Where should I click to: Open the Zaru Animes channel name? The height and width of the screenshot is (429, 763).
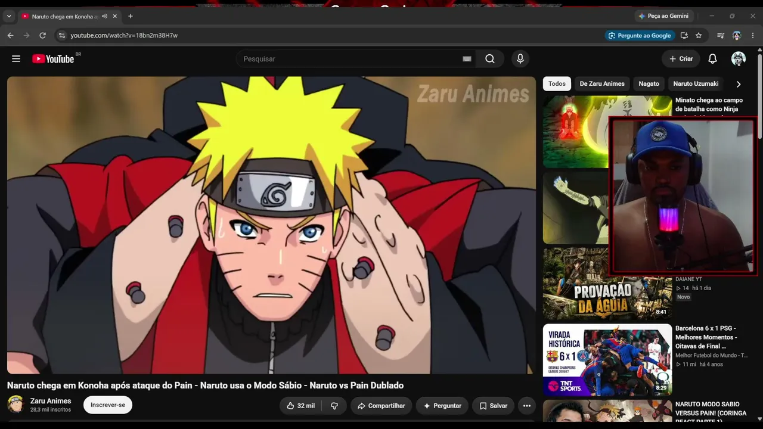pos(51,401)
